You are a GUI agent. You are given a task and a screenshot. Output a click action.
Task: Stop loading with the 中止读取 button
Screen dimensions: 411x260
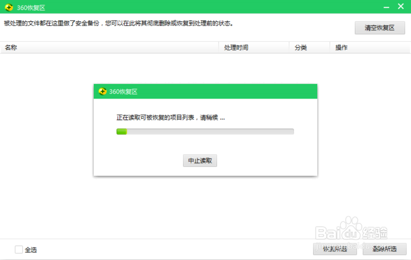point(200,160)
